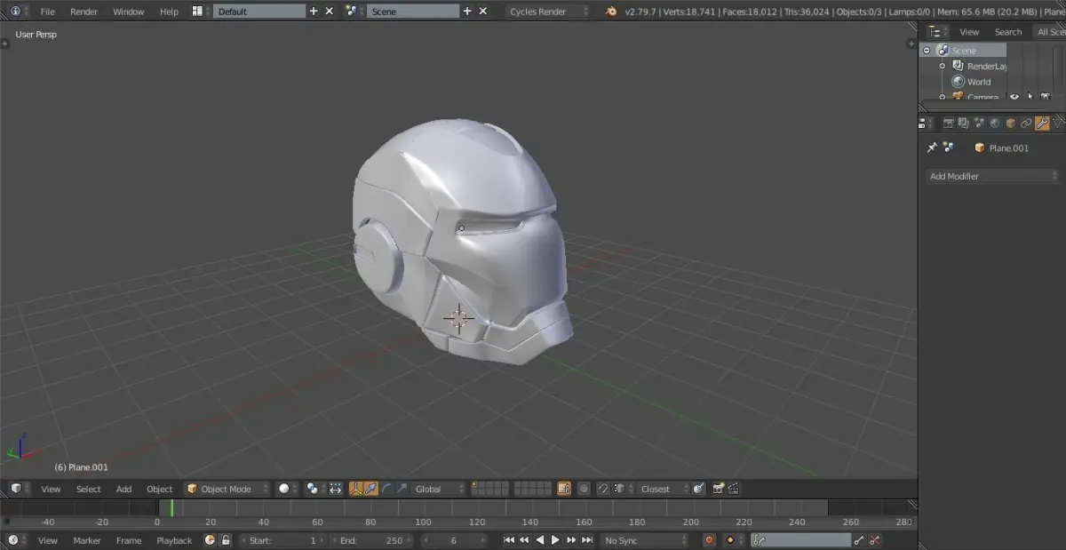This screenshot has height=550, width=1066.
Task: Open the 3D View editor type selector
Action: point(20,489)
